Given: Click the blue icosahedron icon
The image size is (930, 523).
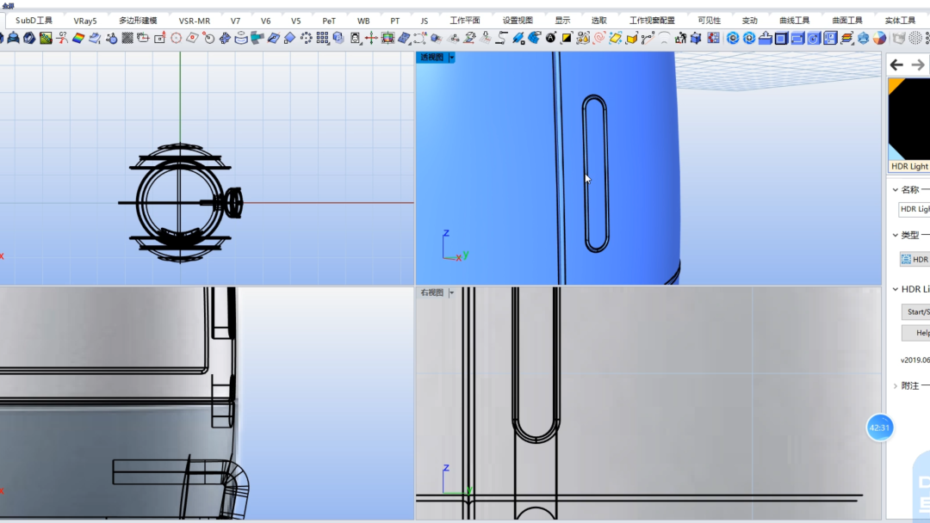Looking at the screenshot, I should [x=863, y=39].
